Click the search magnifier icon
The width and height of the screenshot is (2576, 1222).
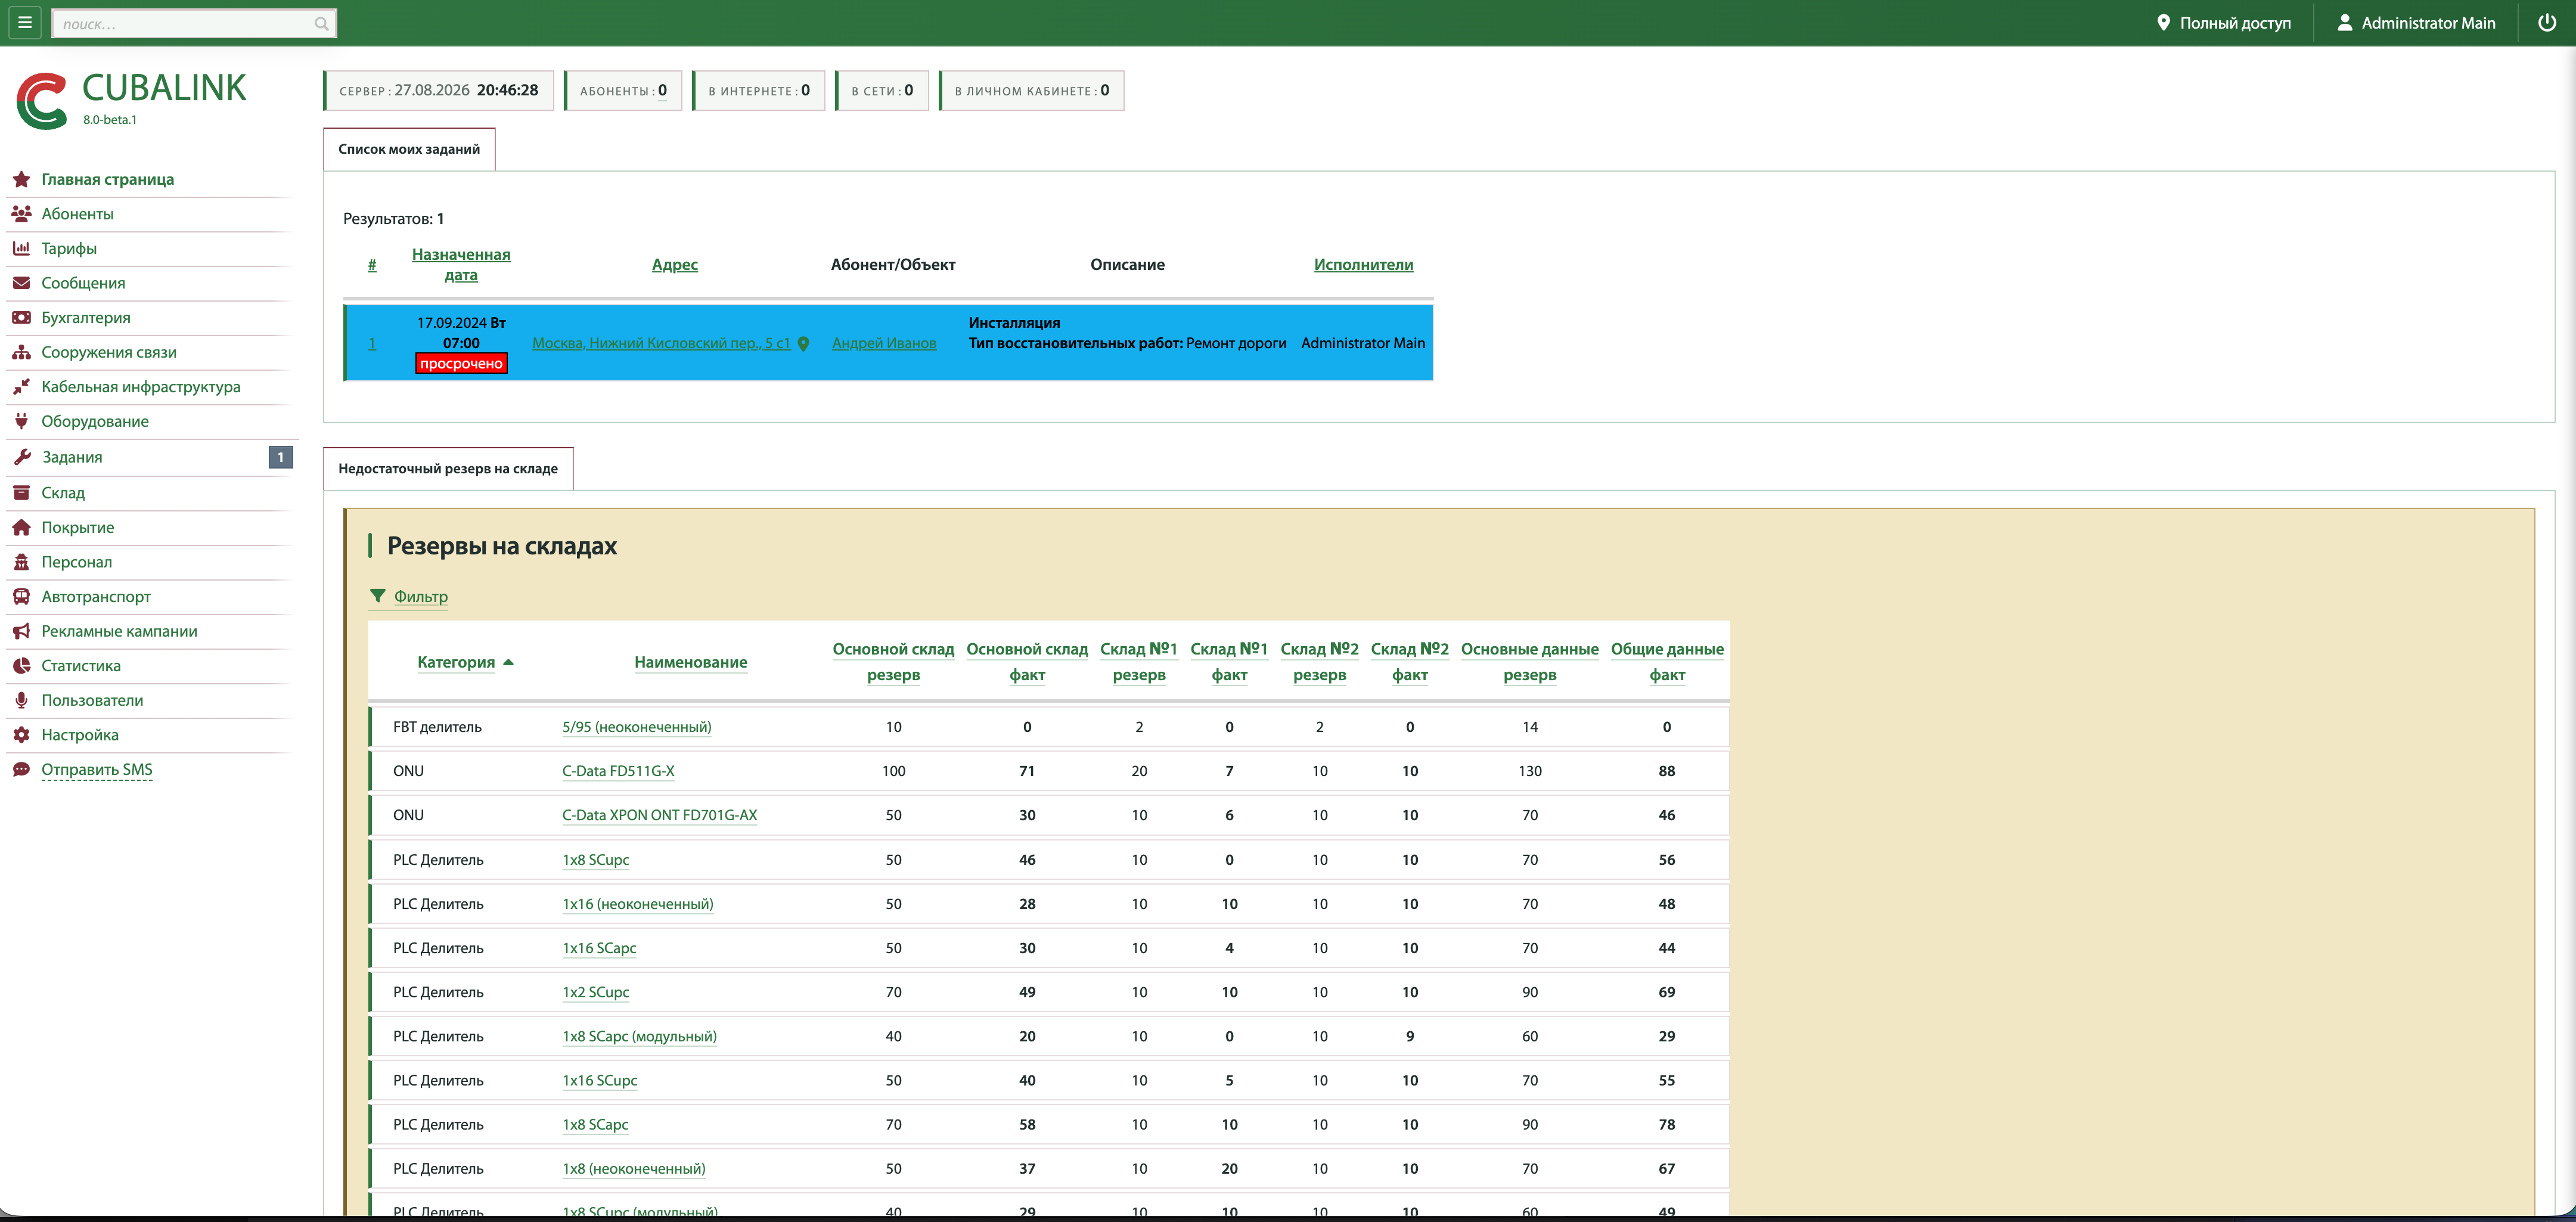321,23
